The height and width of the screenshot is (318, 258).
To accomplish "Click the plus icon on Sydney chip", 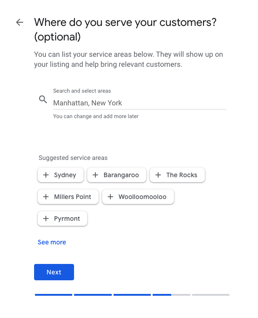I will tap(46, 175).
